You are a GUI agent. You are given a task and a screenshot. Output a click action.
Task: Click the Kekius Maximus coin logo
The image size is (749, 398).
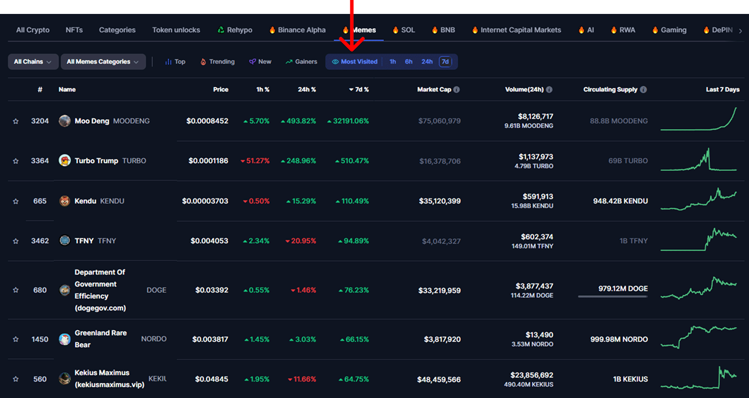65,379
